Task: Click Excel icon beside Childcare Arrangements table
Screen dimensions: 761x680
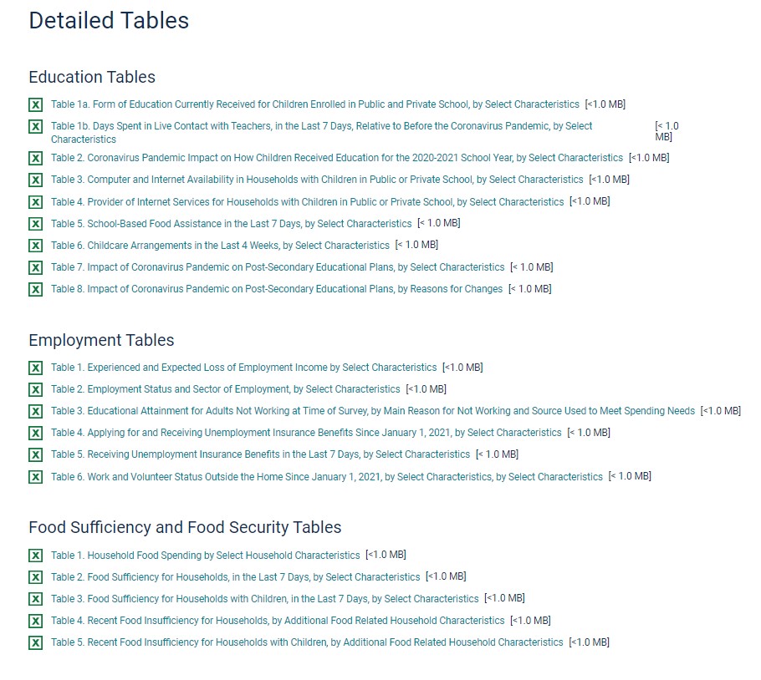Action: click(36, 246)
